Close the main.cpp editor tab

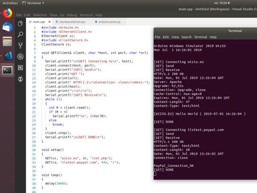point(49,22)
